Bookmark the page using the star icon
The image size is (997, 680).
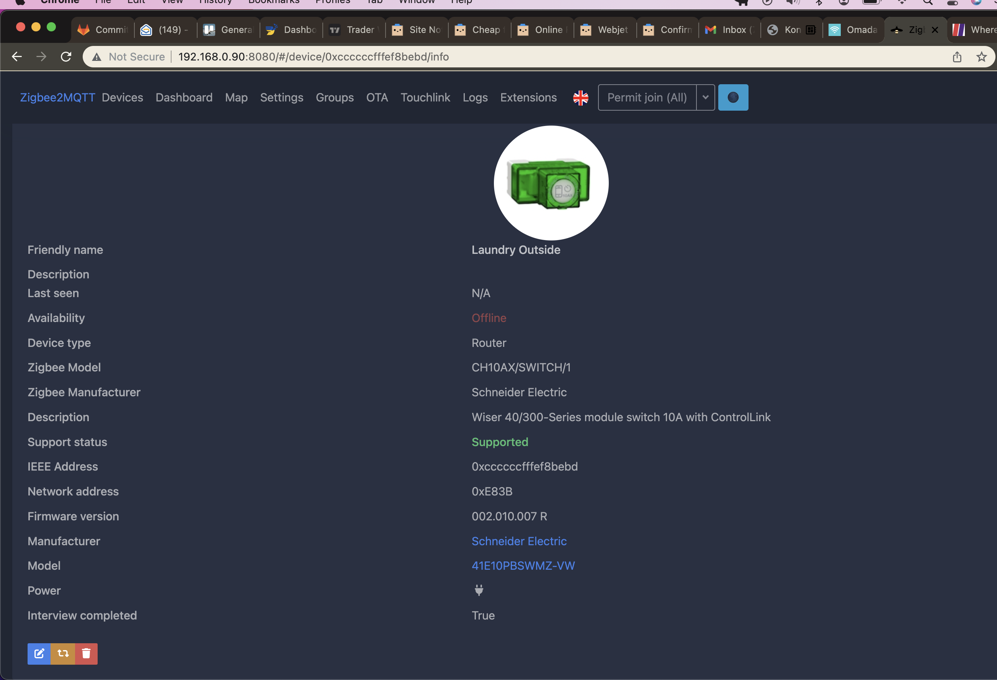tap(981, 56)
